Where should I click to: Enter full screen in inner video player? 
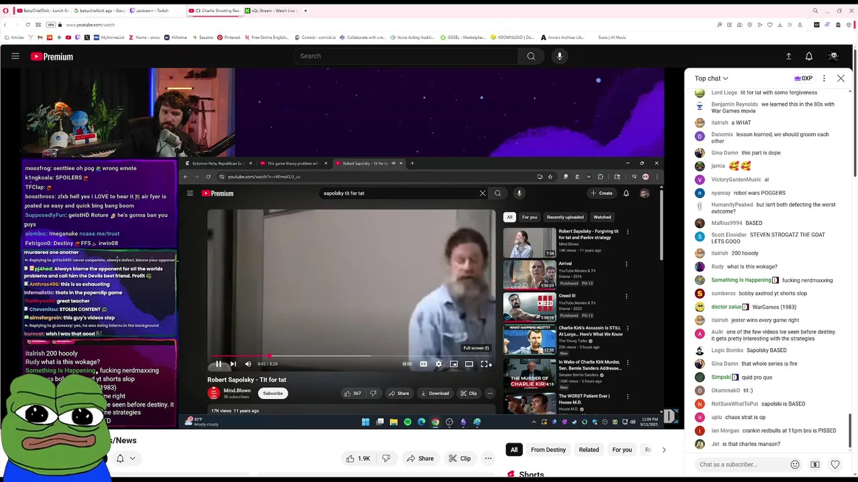pyautogui.click(x=485, y=364)
